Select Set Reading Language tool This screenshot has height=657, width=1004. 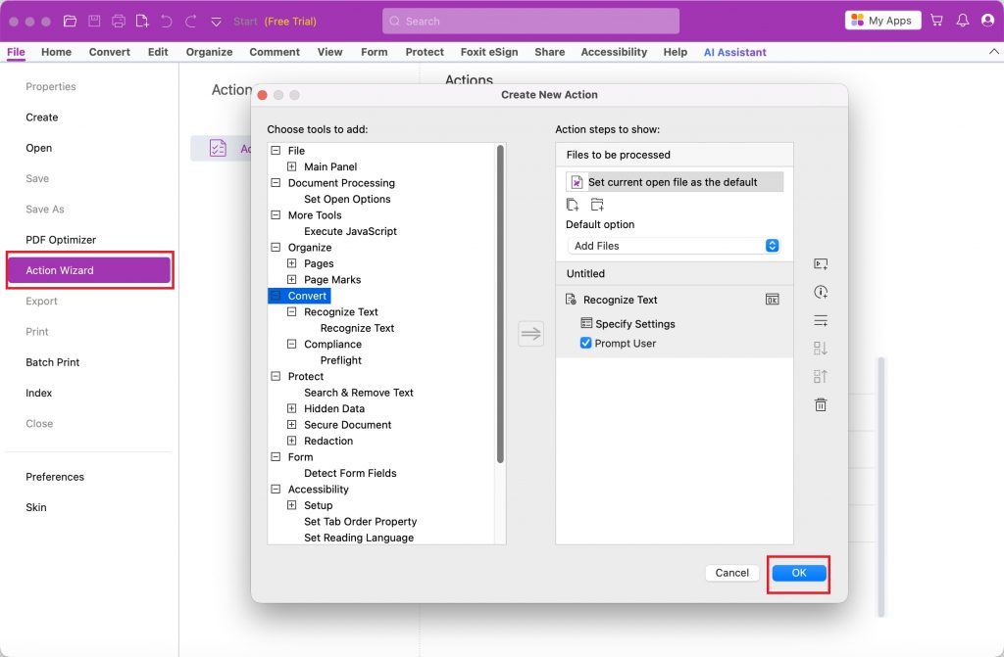click(x=359, y=538)
